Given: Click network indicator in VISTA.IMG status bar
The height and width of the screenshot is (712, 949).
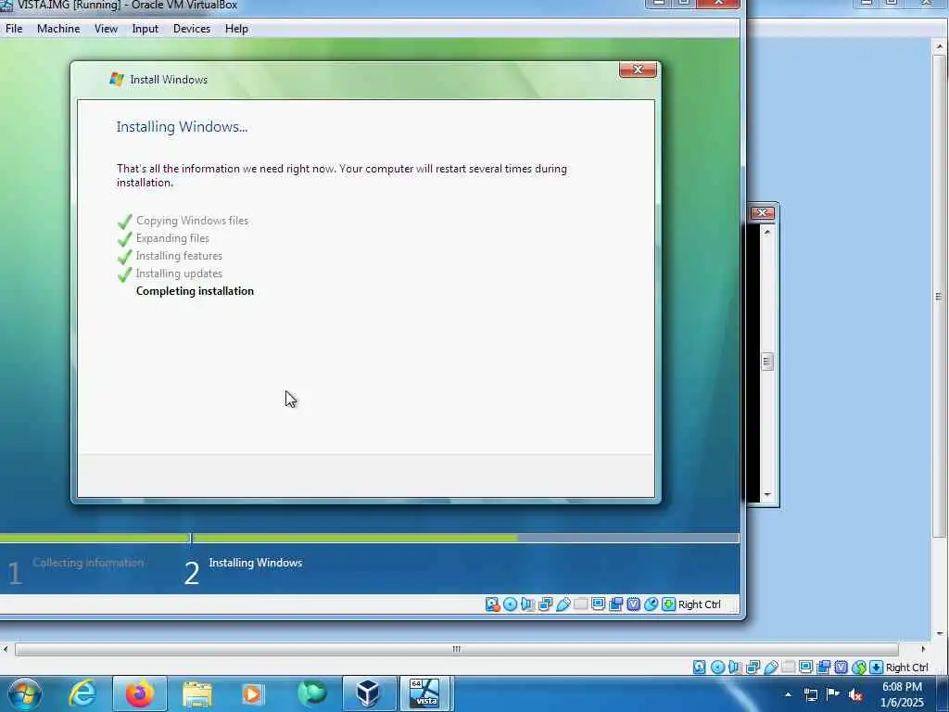Looking at the screenshot, I should tap(545, 604).
